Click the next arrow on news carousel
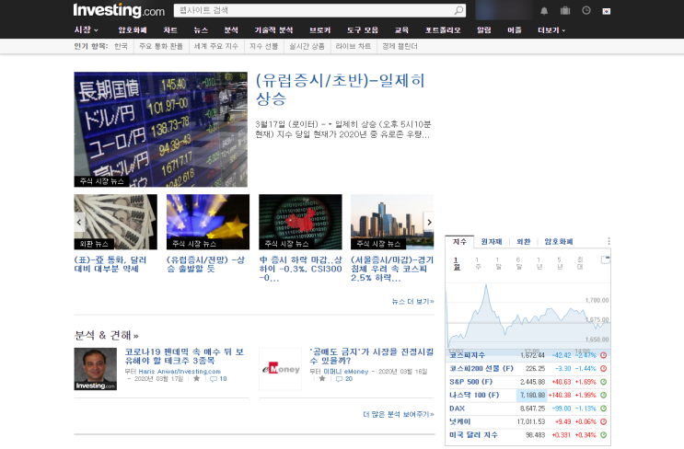This screenshot has height=449, width=684. click(x=429, y=223)
